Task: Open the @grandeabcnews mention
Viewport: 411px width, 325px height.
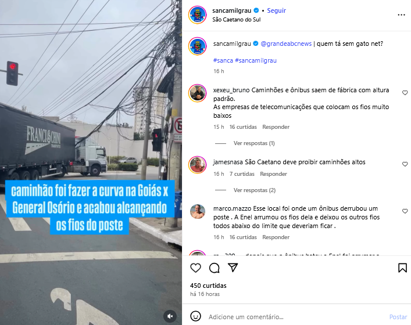Action: (286, 44)
